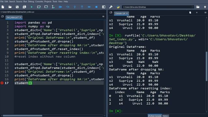Click the Set_index.py file path label
The height and width of the screenshot is (117, 208).
[x=17, y=12]
